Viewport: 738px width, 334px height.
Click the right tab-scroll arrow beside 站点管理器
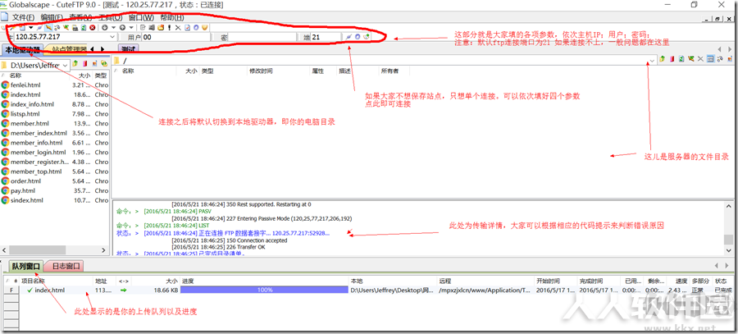tap(102, 49)
